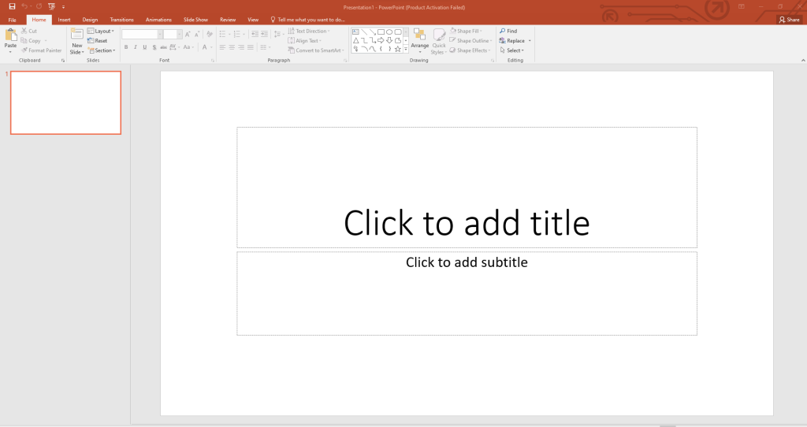Switch to the Insert tab

64,19
